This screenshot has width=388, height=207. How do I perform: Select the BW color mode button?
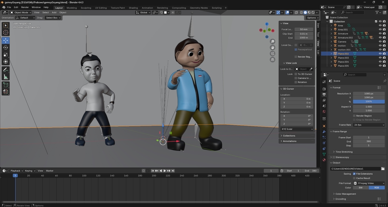[361, 188]
